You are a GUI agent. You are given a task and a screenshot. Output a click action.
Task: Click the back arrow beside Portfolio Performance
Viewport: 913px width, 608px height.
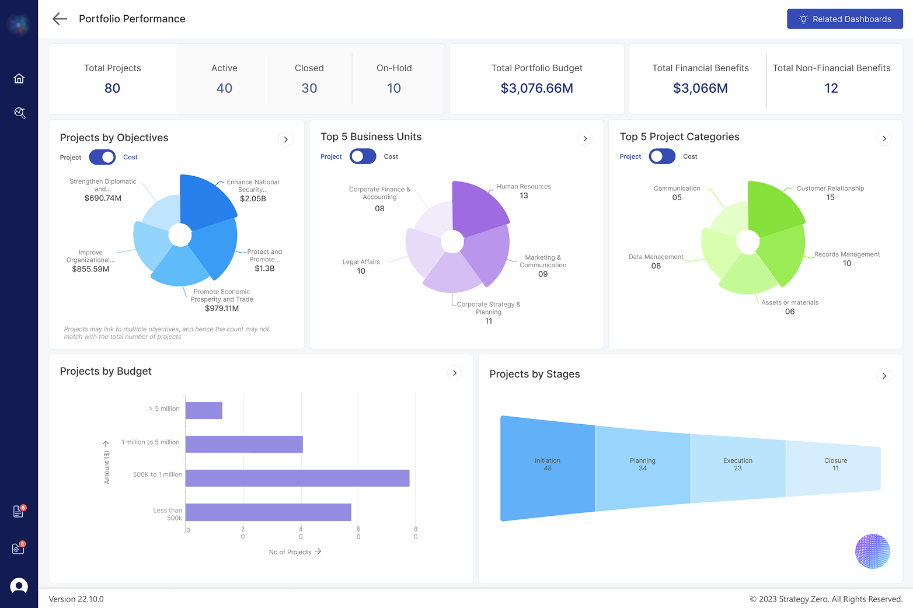coord(60,19)
